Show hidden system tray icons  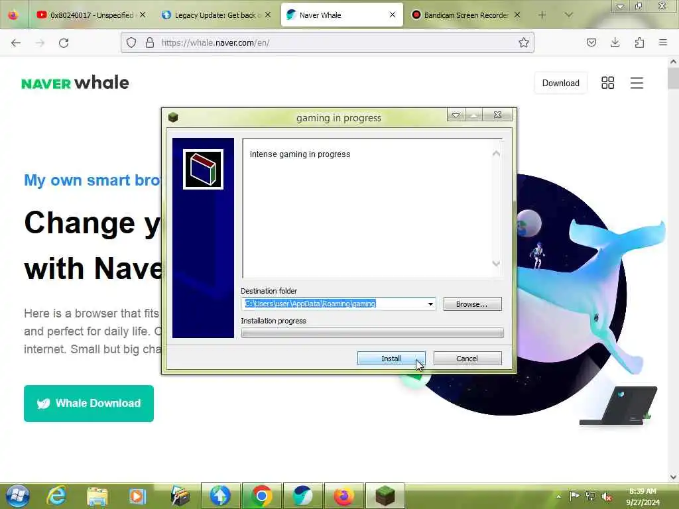pos(558,496)
